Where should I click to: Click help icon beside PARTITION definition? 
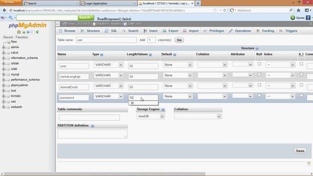click(92, 126)
